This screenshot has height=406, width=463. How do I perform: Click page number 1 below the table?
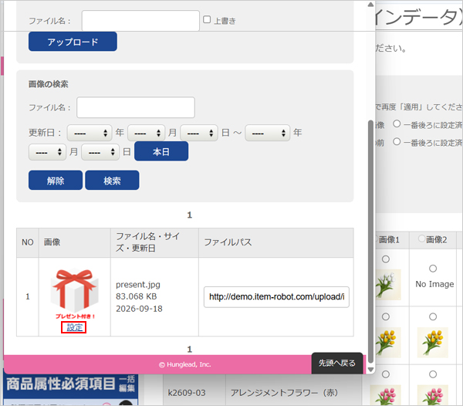190,350
